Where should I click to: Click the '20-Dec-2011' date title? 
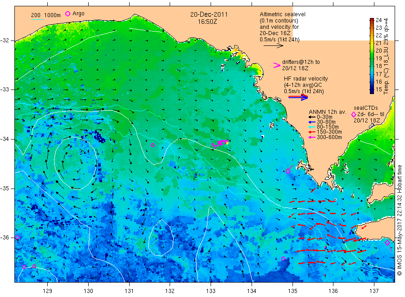click(209, 14)
